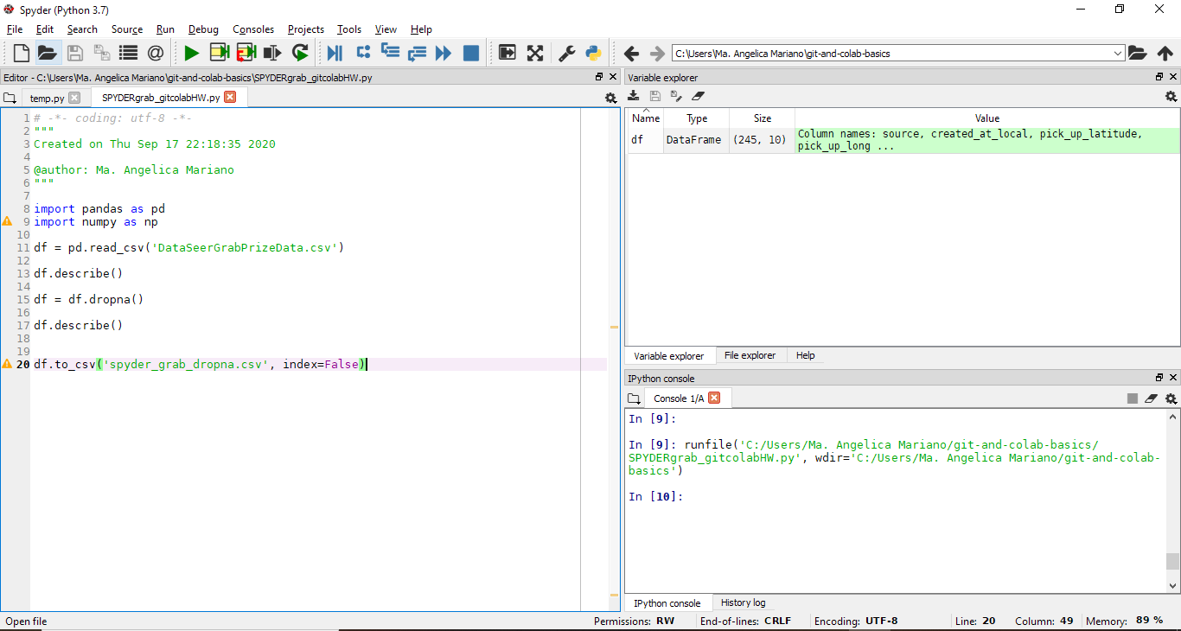This screenshot has width=1181, height=631.
Task: Open the IPython console options menu
Action: (x=1171, y=398)
